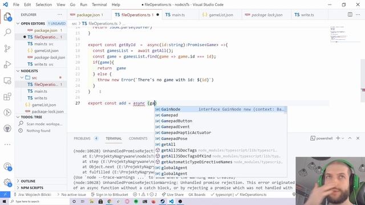Click Jira: Wojciech Bilicki status item
The height and width of the screenshot is (205, 365).
pos(33,195)
